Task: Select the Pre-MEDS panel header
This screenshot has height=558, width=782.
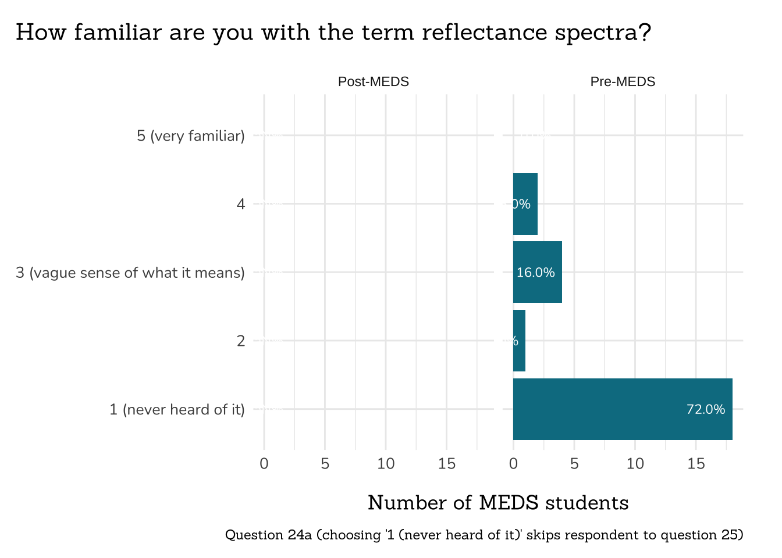Action: coord(623,82)
